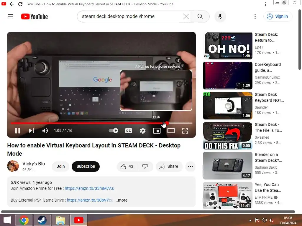This screenshot has height=226, width=302.
Task: Open Windows Start menu
Action: pos(7,220)
